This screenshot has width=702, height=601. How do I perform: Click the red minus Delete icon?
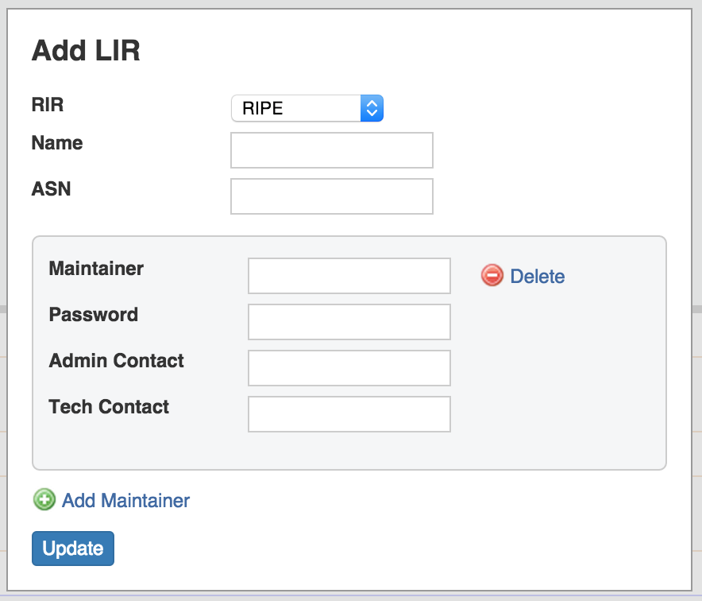tap(492, 276)
